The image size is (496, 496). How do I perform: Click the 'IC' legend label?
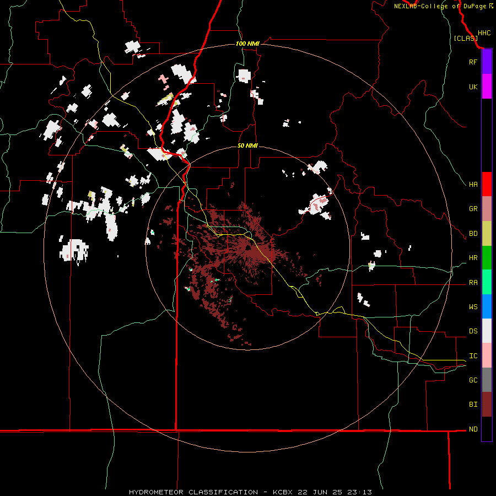(473, 356)
